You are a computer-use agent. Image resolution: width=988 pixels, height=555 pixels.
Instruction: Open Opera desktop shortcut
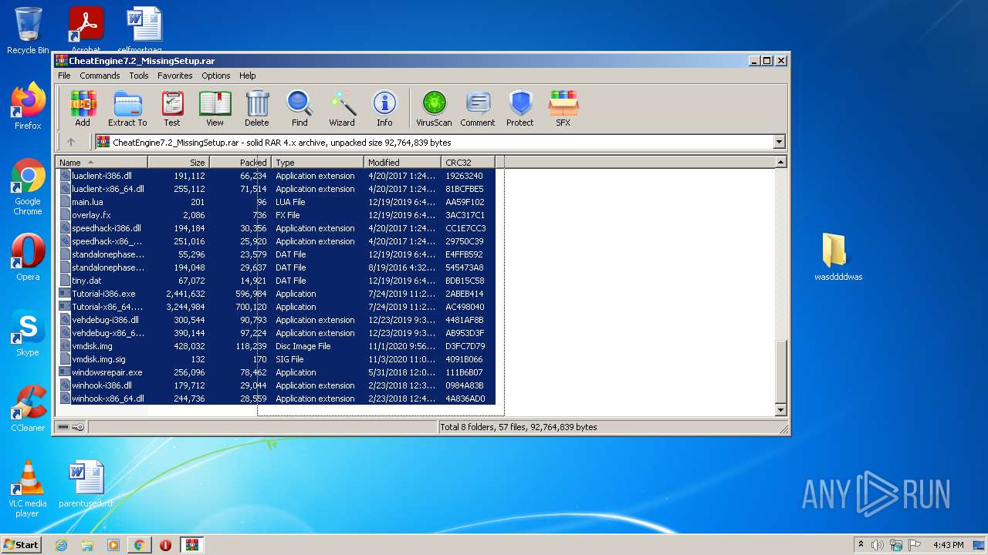(x=28, y=257)
